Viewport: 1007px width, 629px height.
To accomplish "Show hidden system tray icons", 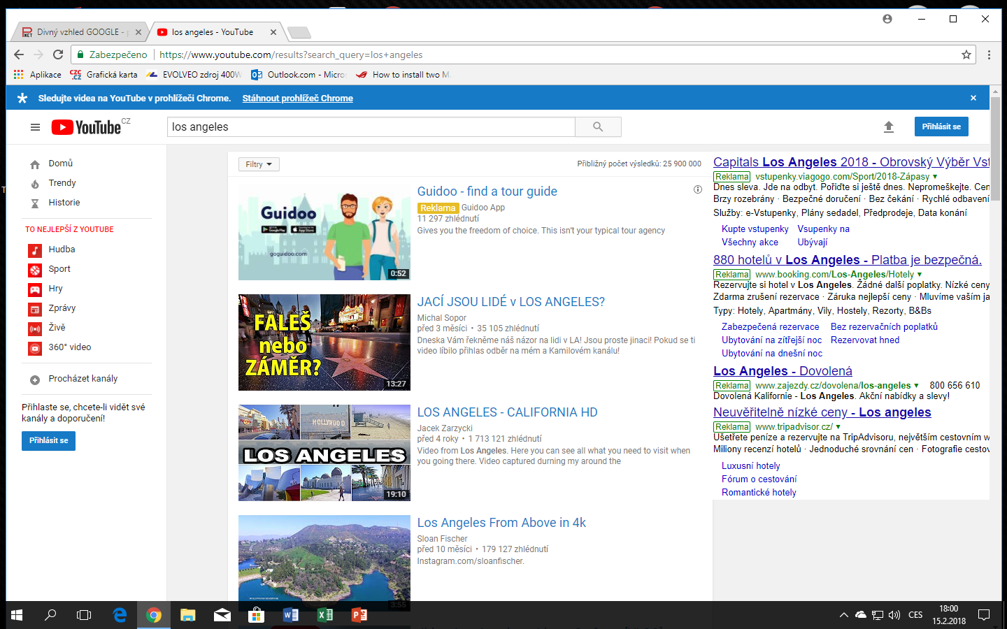I will tap(844, 615).
